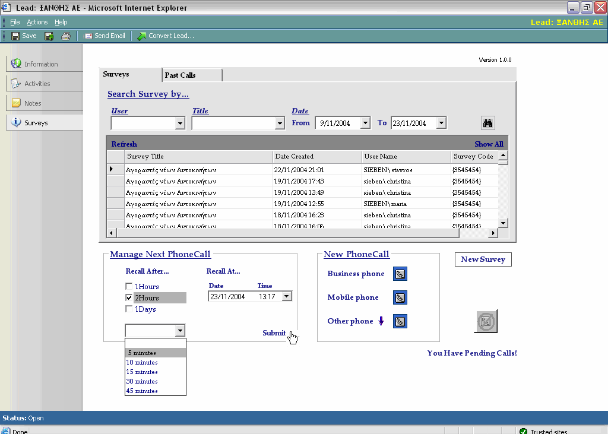Dial the Mobile phone call icon
This screenshot has height=434, width=608.
pos(400,298)
